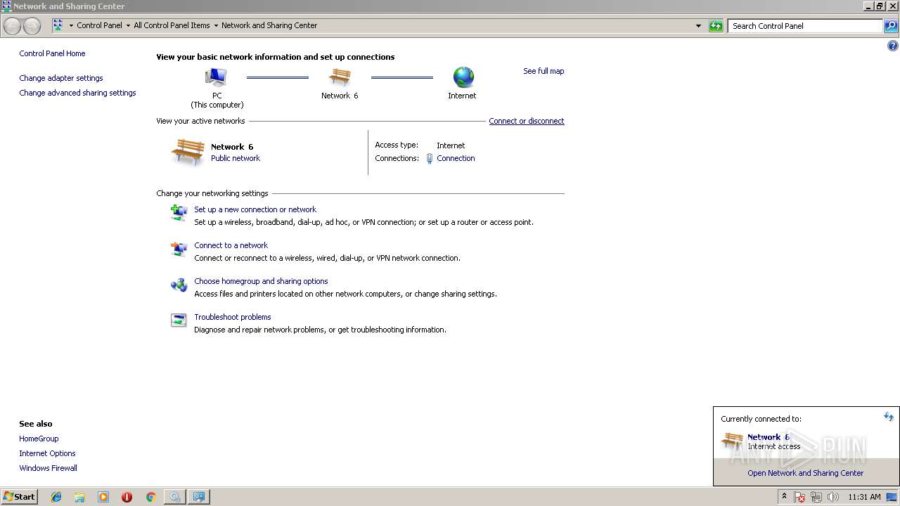Click the search magnifier icon
This screenshot has width=900, height=506.
point(891,26)
